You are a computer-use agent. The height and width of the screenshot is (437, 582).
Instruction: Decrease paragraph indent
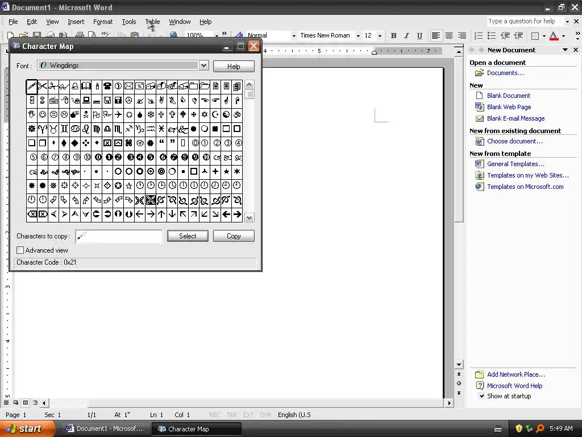pyautogui.click(x=505, y=36)
